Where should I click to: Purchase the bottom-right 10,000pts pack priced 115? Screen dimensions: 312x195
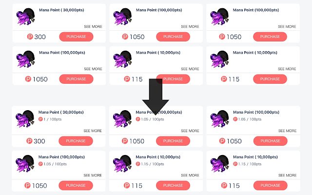pos(271,185)
